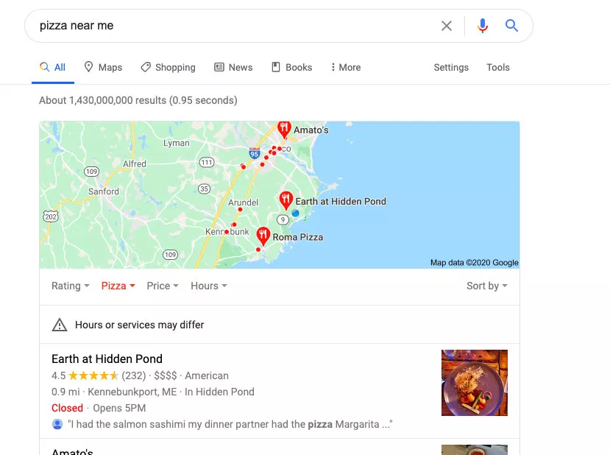Switch to the Maps tab
Viewport: 610px width, 455px height.
pos(103,67)
